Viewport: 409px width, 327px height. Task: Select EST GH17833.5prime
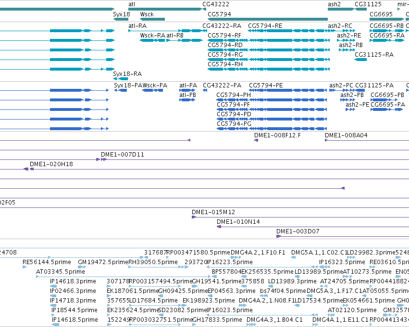pyautogui.click(x=217, y=320)
